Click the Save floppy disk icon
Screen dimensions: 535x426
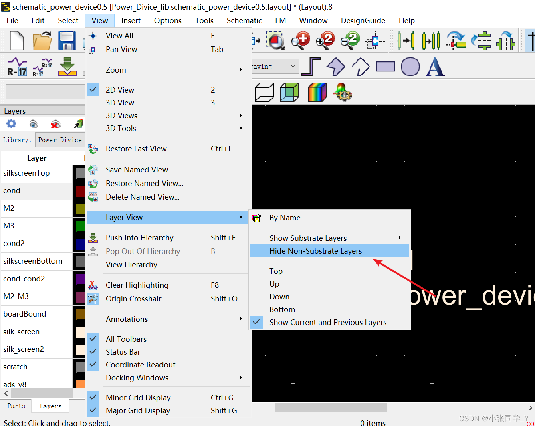coord(67,41)
